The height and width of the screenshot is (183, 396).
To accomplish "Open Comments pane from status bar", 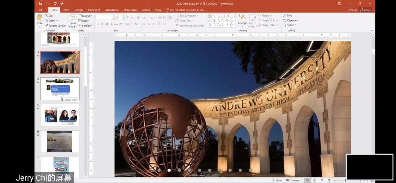I will coord(293,180).
